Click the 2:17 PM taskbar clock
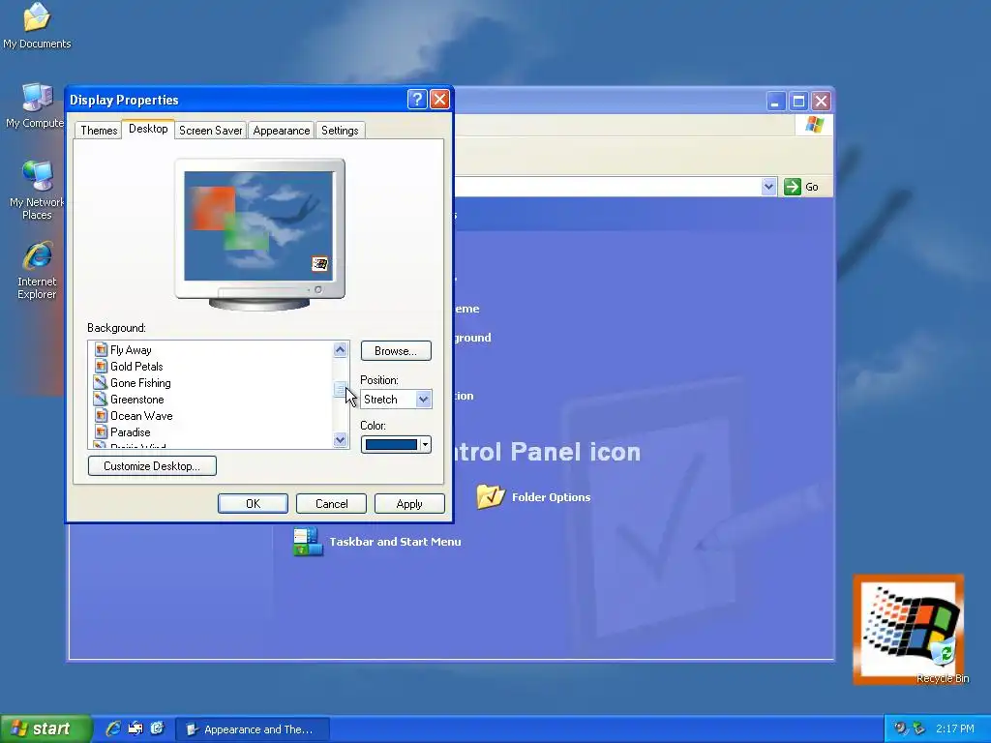 point(954,728)
